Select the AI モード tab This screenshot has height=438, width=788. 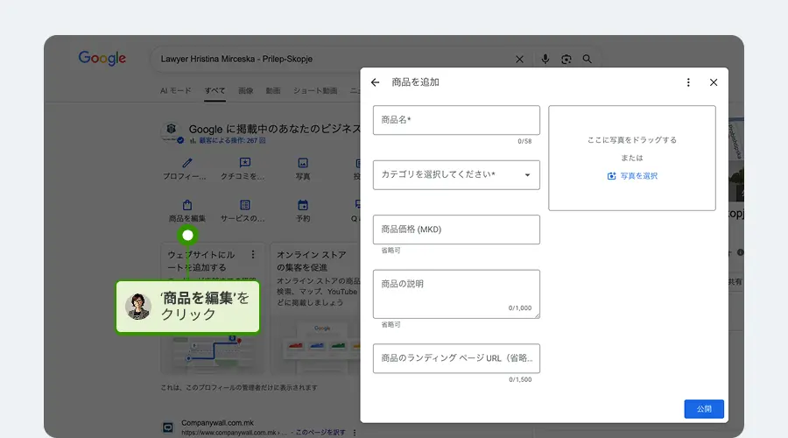pyautogui.click(x=175, y=90)
